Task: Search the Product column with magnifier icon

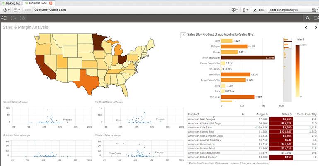Action: click(x=243, y=114)
